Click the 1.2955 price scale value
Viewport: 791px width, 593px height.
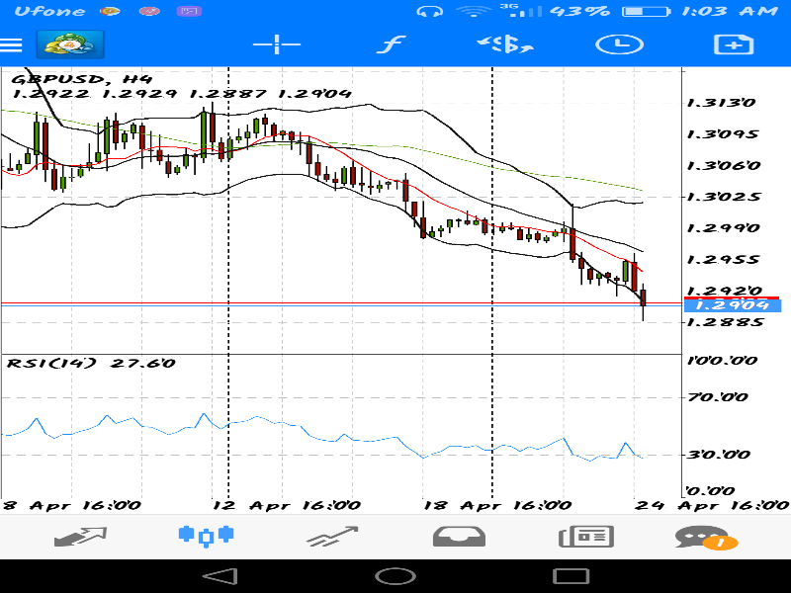[x=724, y=259]
